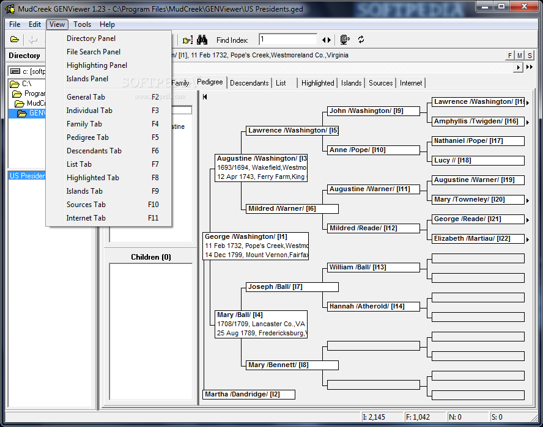The width and height of the screenshot is (543, 427).
Task: Open the c: drive dropdown selector
Action: (x=27, y=71)
